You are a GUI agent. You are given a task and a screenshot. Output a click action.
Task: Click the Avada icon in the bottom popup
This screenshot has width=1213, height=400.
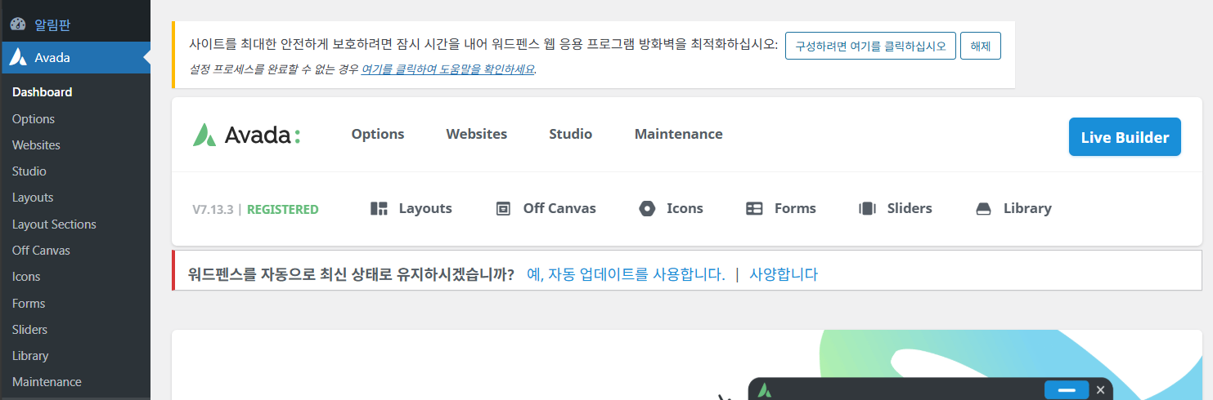tap(765, 390)
